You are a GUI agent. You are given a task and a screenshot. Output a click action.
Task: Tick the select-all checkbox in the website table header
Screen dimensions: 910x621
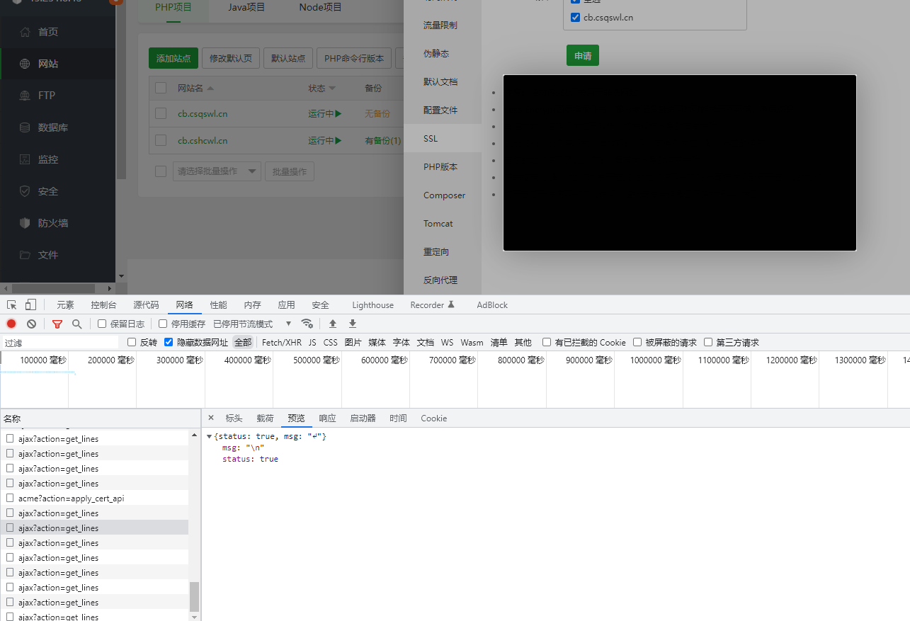tap(161, 88)
